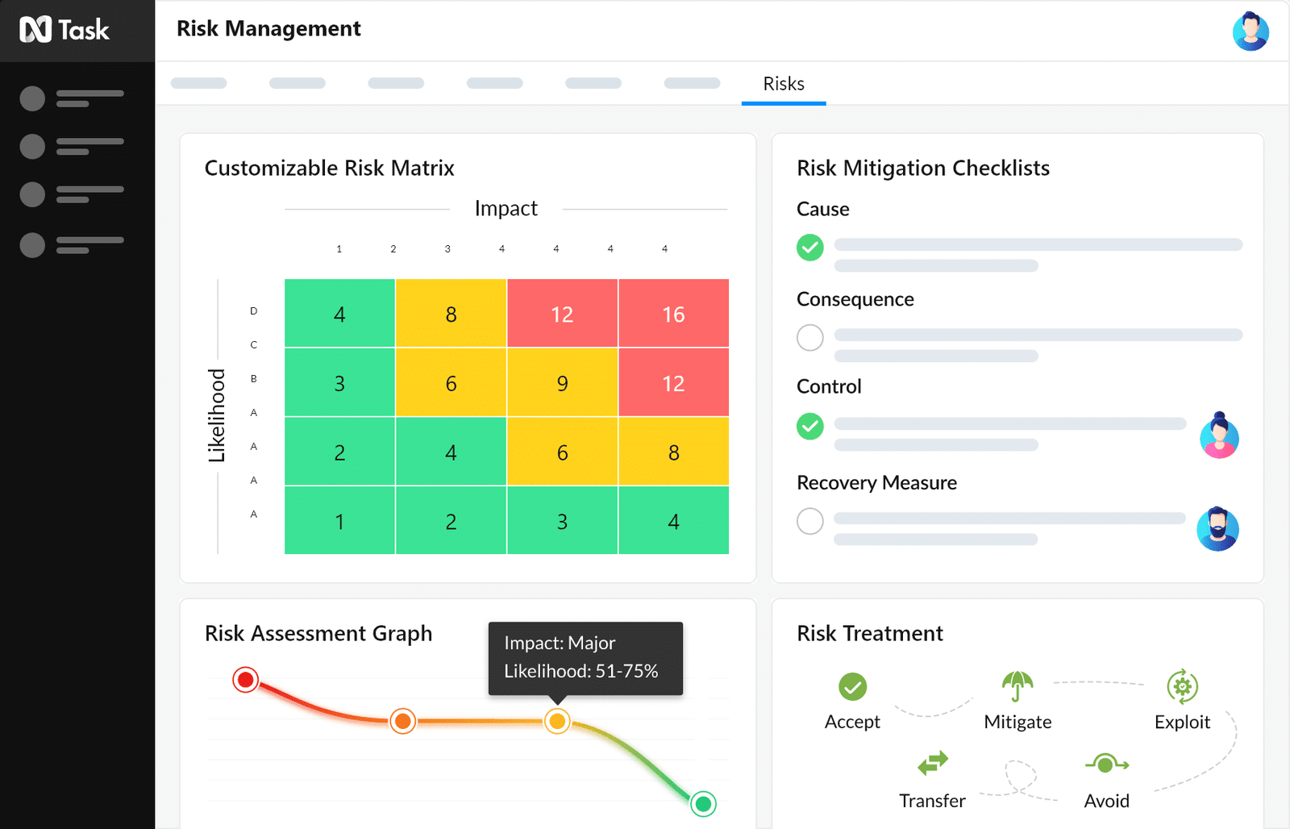Select the yellow matrix cell showing 9
Image resolution: width=1290 pixels, height=829 pixels.
click(562, 383)
